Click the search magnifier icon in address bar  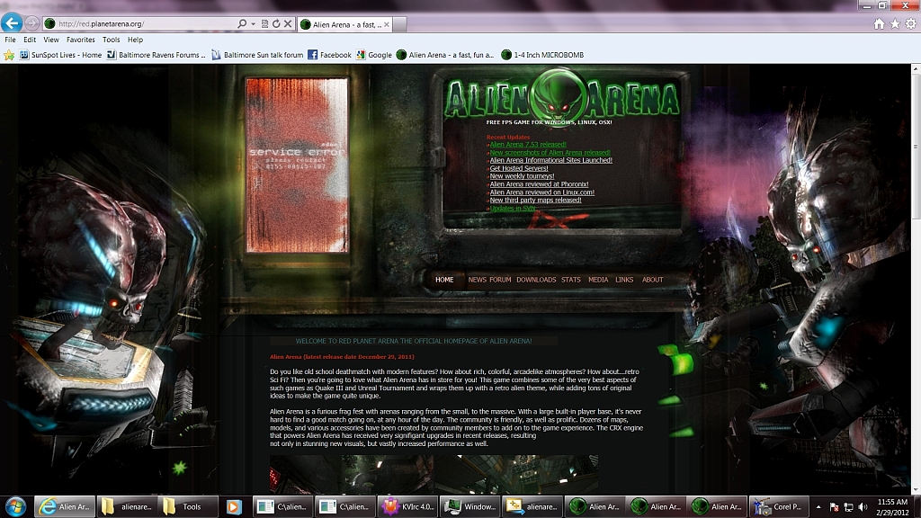coord(241,23)
